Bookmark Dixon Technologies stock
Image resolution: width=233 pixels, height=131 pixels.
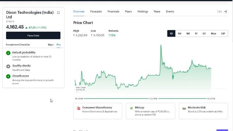pyautogui.click(x=58, y=13)
